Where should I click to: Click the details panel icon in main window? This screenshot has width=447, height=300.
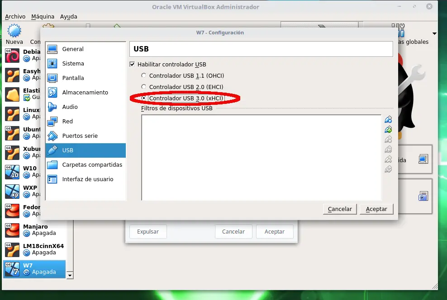point(423,159)
